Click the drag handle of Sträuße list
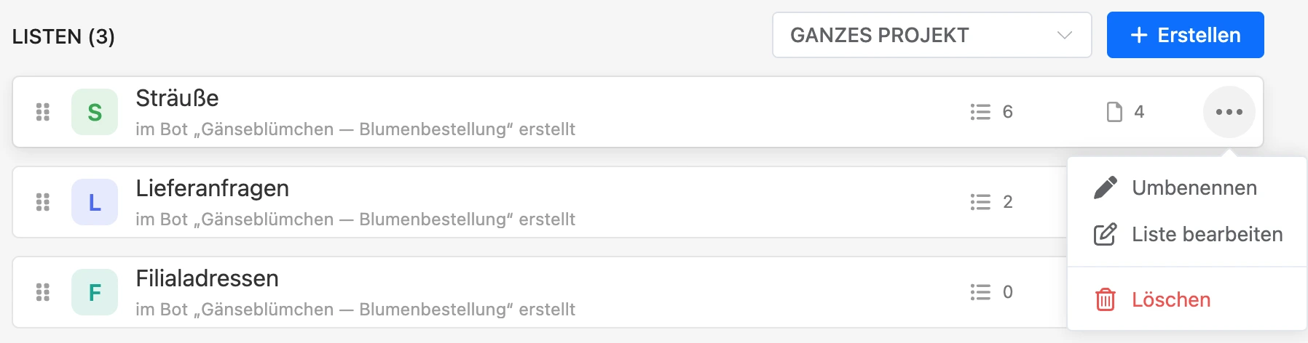This screenshot has width=1308, height=343. [x=43, y=112]
